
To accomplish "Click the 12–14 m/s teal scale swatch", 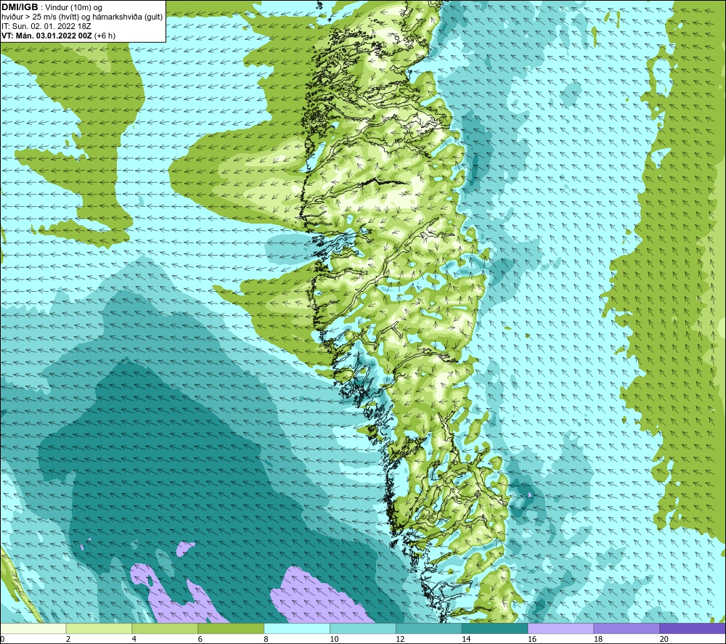I will click(x=429, y=628).
